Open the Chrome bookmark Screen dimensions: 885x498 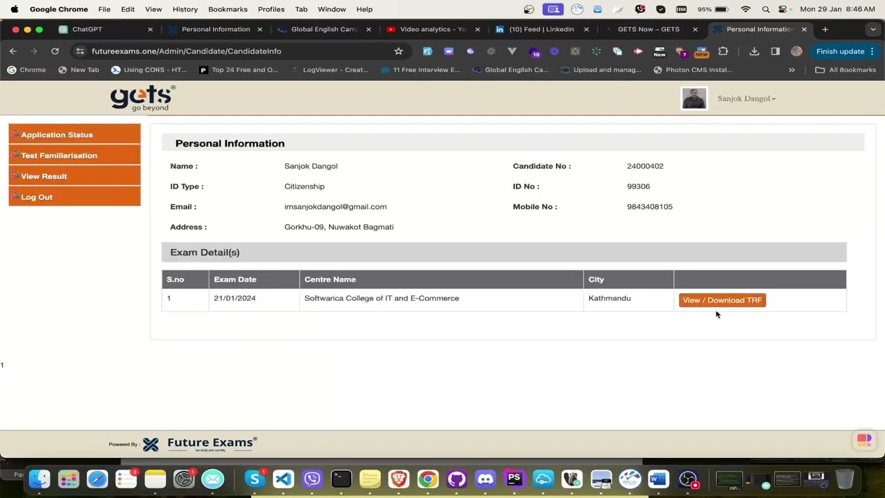coord(26,70)
